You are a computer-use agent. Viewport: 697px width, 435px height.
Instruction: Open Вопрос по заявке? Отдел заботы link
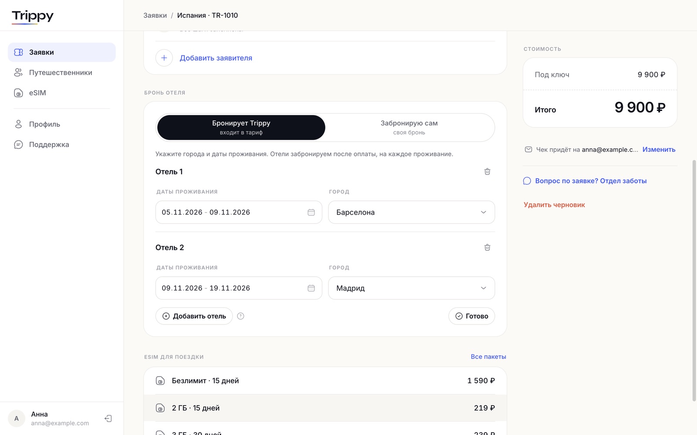click(591, 181)
